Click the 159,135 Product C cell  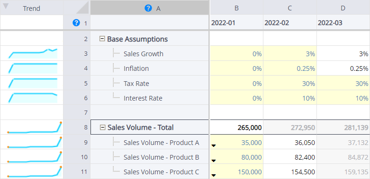(x=343, y=172)
